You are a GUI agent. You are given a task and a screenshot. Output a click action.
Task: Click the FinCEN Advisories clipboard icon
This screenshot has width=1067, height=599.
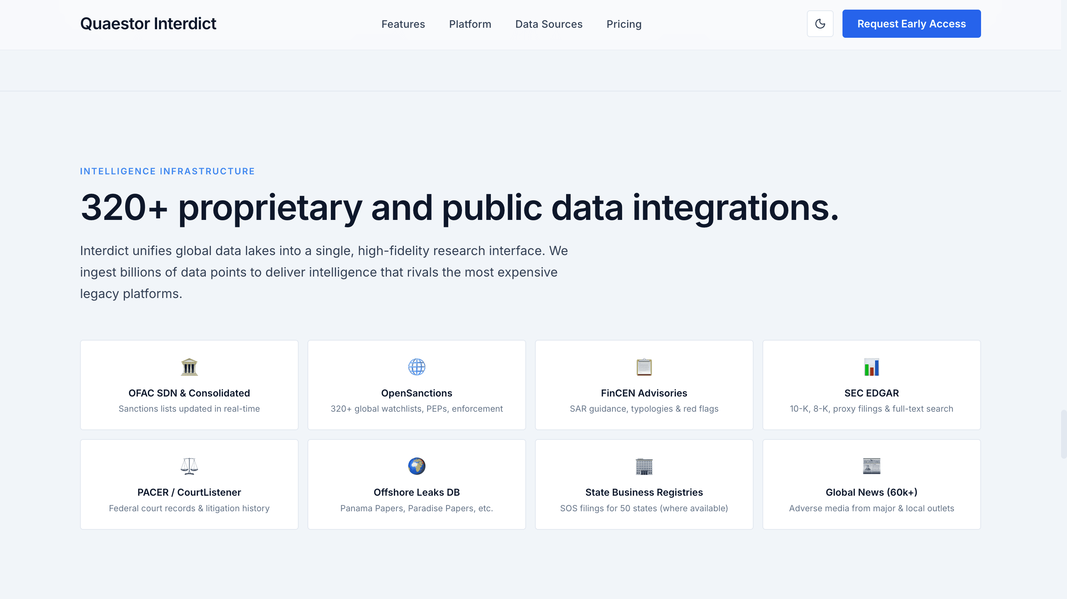[644, 367]
